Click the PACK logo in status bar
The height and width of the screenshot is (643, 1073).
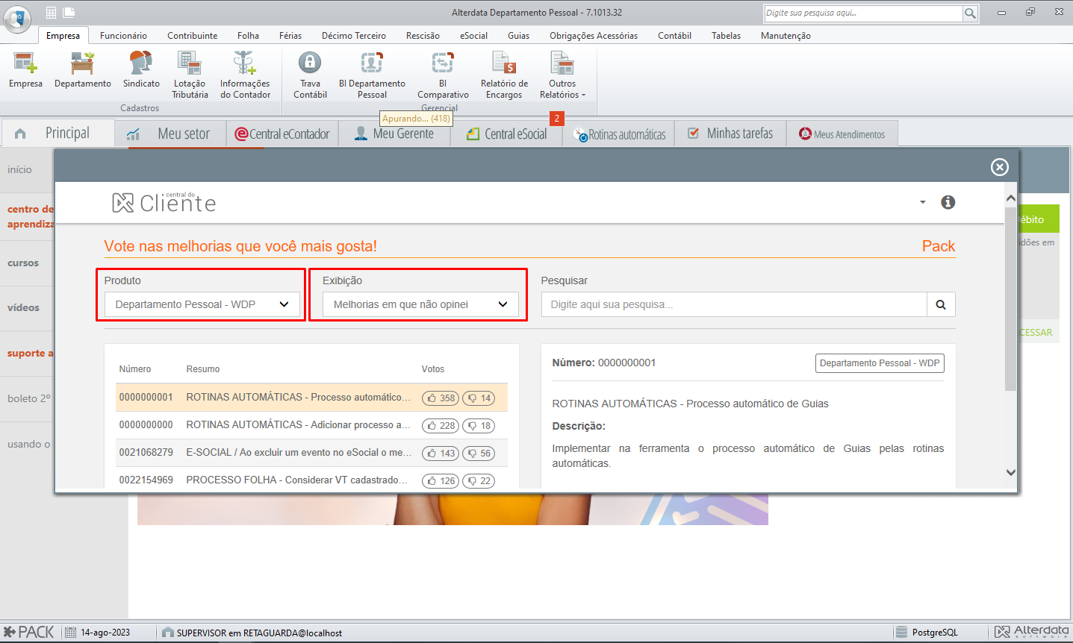point(29,633)
